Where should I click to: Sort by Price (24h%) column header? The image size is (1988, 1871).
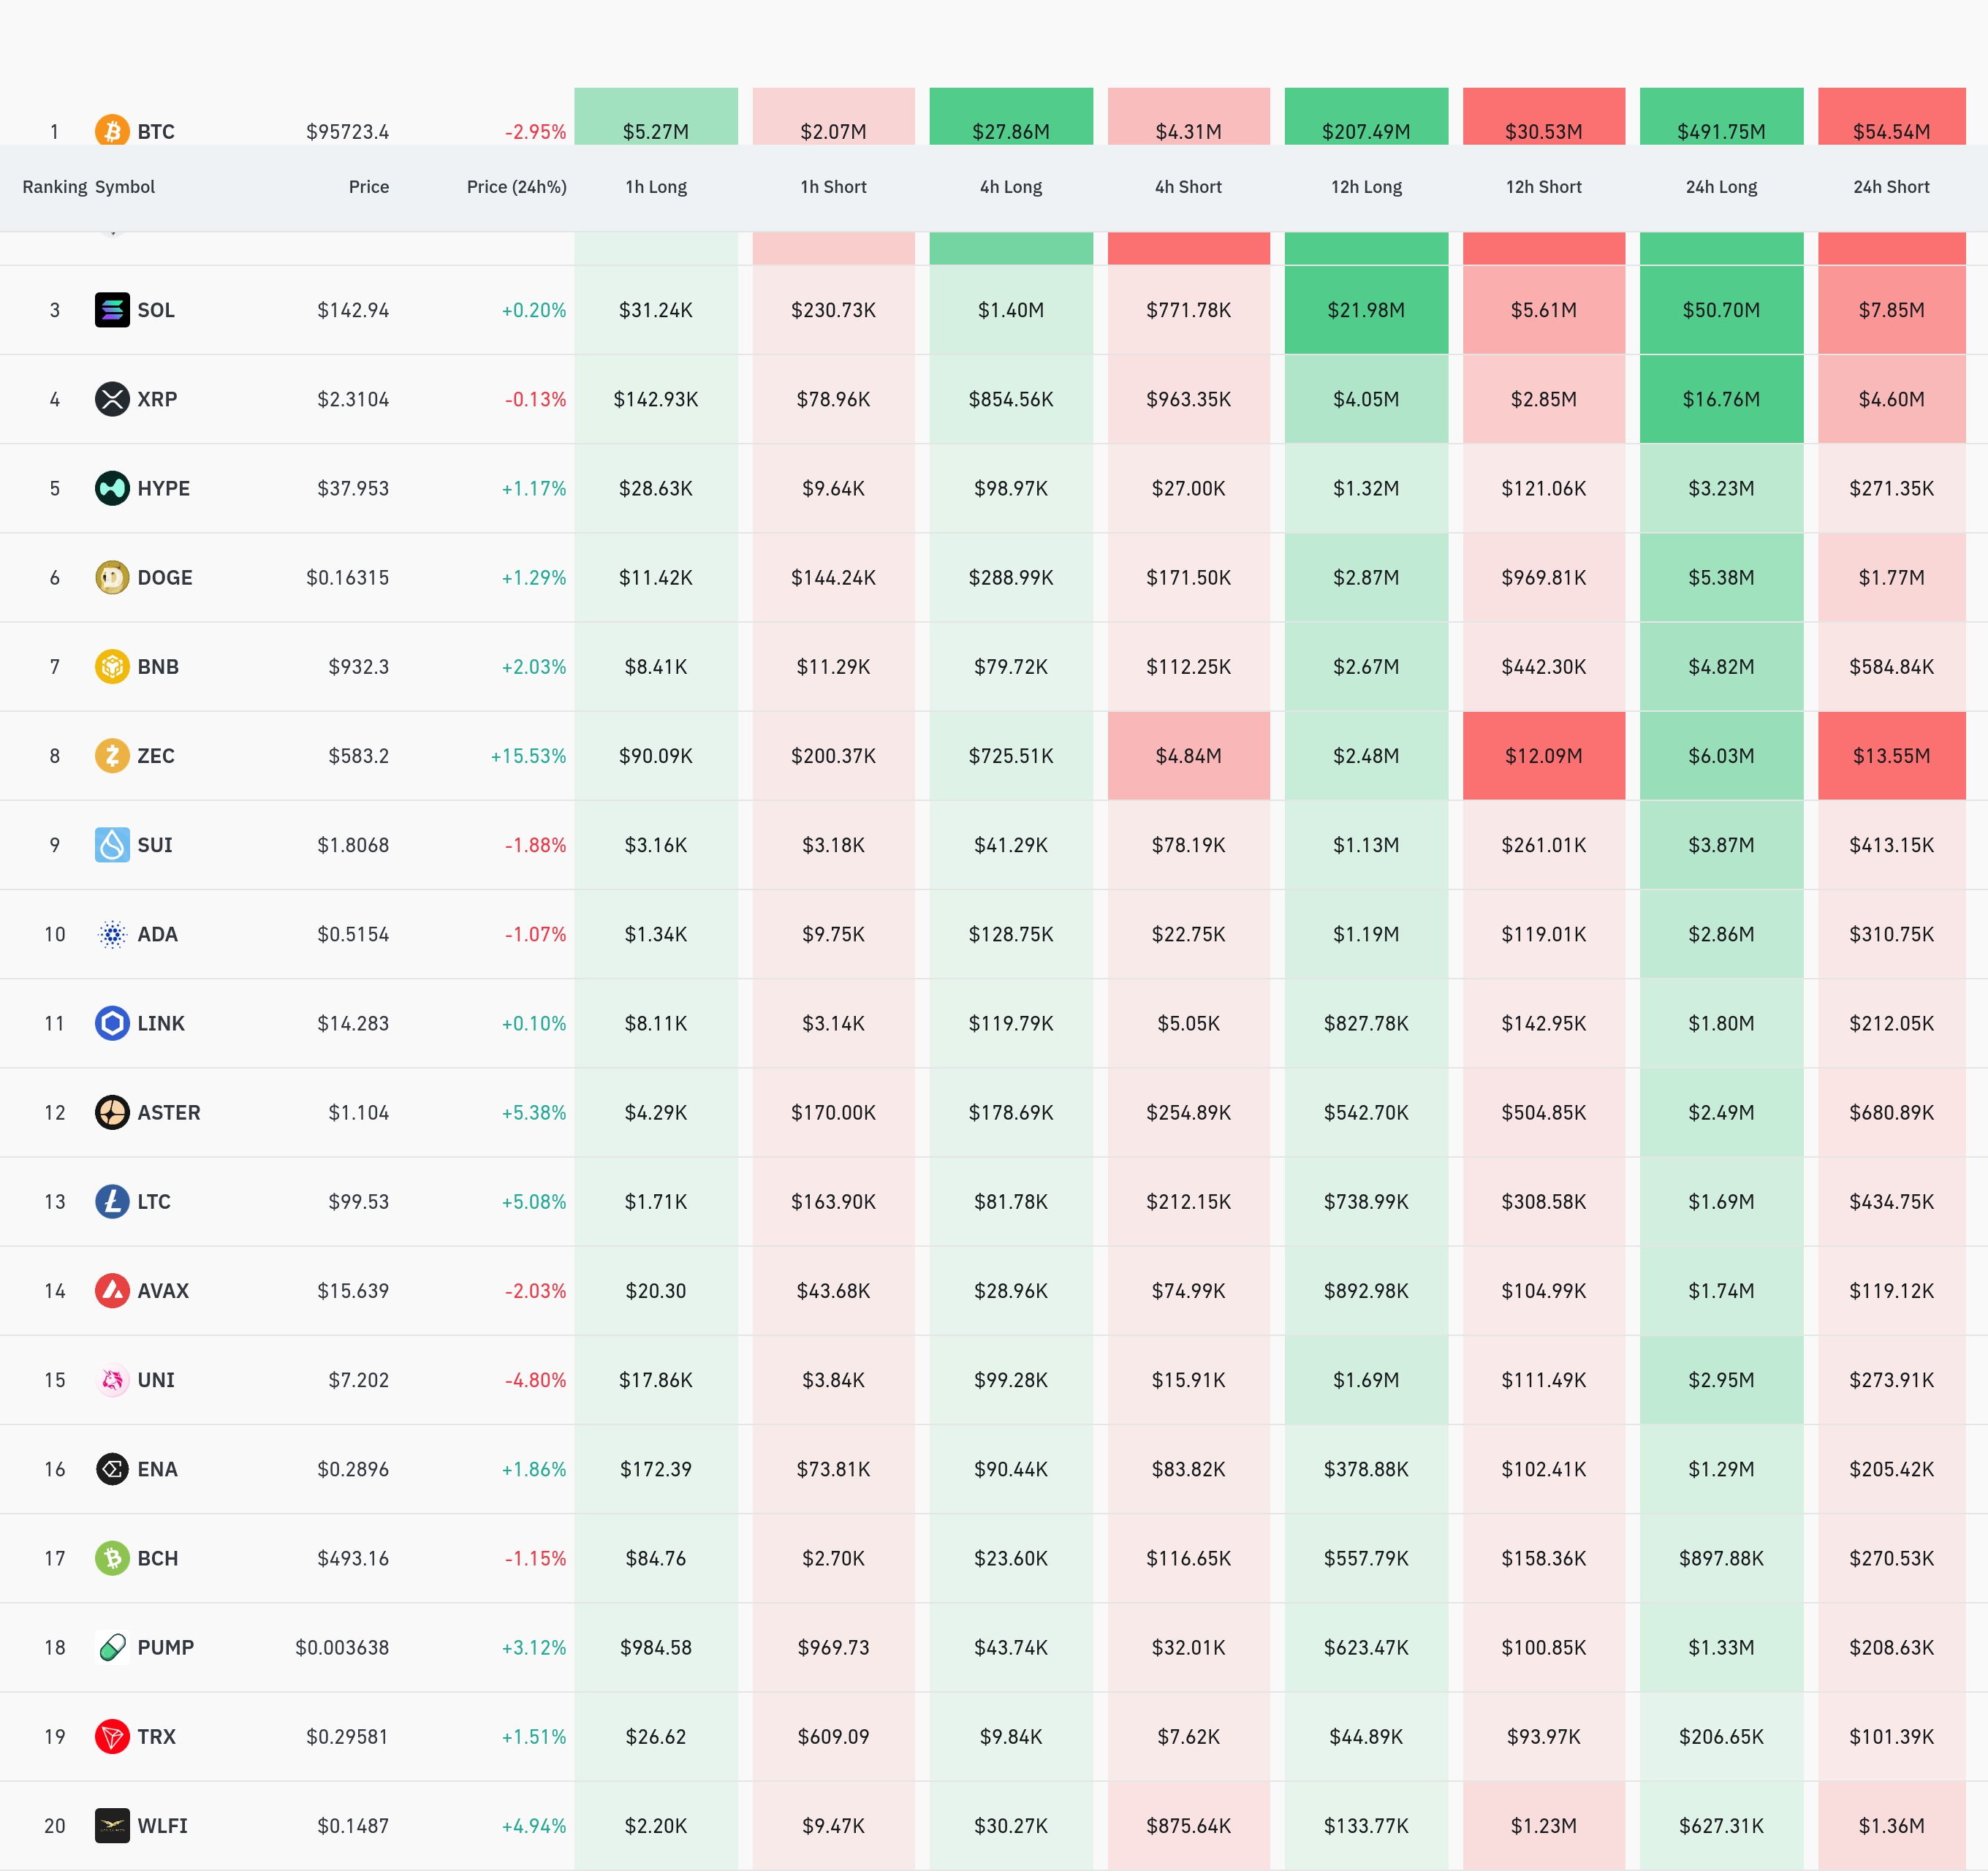tap(516, 187)
